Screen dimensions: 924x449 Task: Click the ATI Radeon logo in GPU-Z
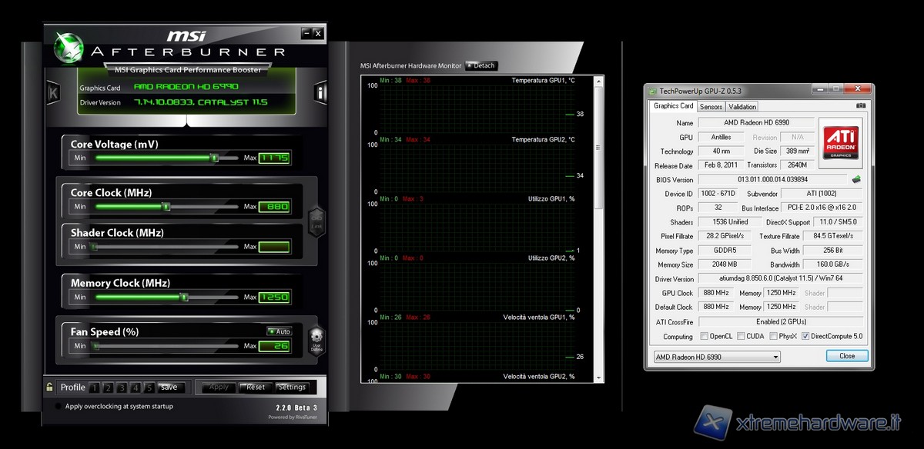tap(842, 138)
